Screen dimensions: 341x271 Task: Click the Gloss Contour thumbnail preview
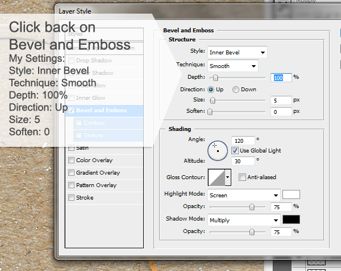click(217, 177)
